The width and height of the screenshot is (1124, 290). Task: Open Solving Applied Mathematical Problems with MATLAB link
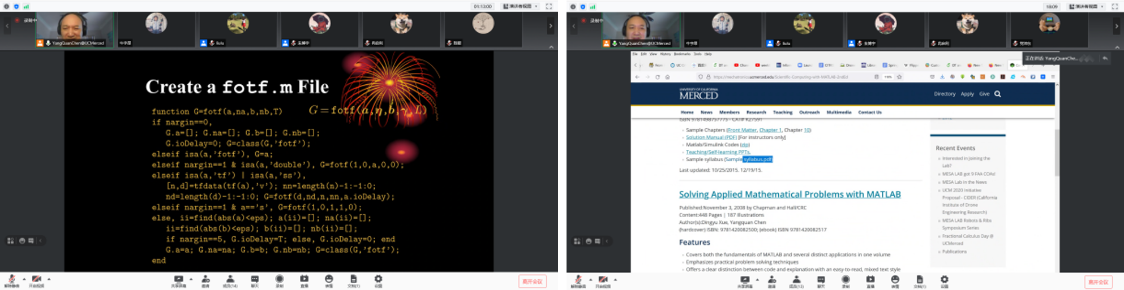tap(790, 194)
